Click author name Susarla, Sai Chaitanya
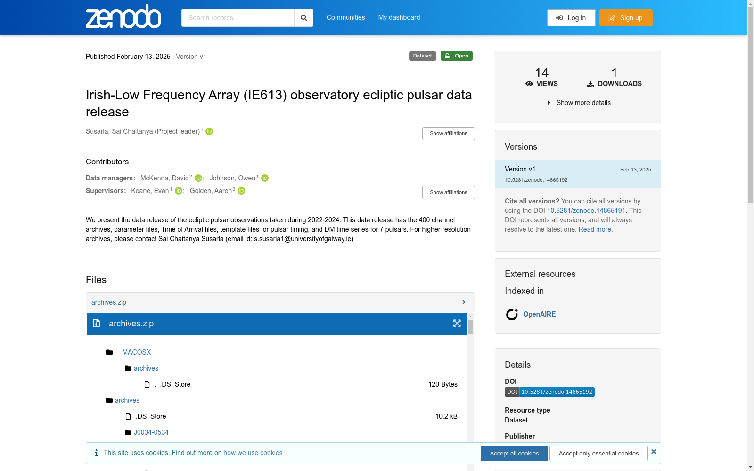 point(143,131)
